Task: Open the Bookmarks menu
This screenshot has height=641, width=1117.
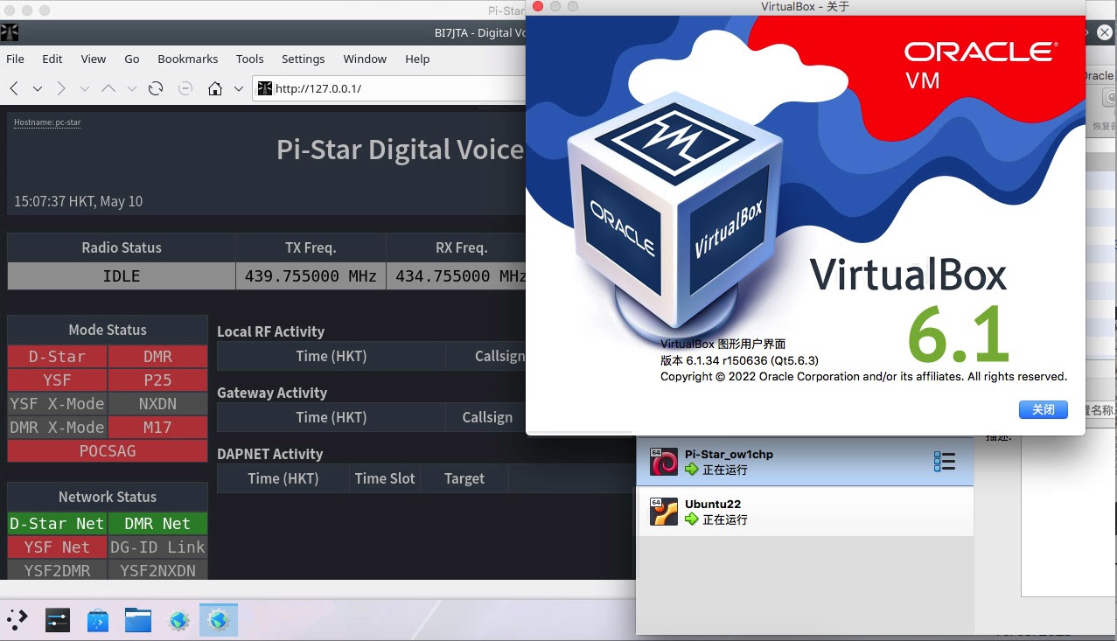Action: pyautogui.click(x=188, y=59)
